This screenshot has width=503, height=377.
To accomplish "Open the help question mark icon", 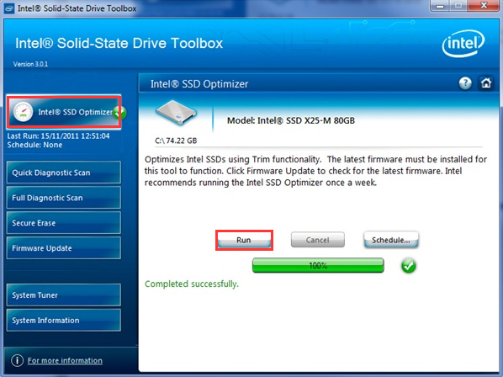I will 465,83.
